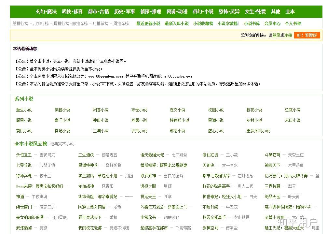The height and width of the screenshot is (234, 327).
Task: Open 宠文小说 series
Action: (177, 110)
